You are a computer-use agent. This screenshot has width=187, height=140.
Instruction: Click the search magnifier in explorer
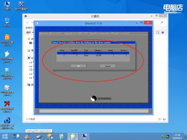[162, 22]
